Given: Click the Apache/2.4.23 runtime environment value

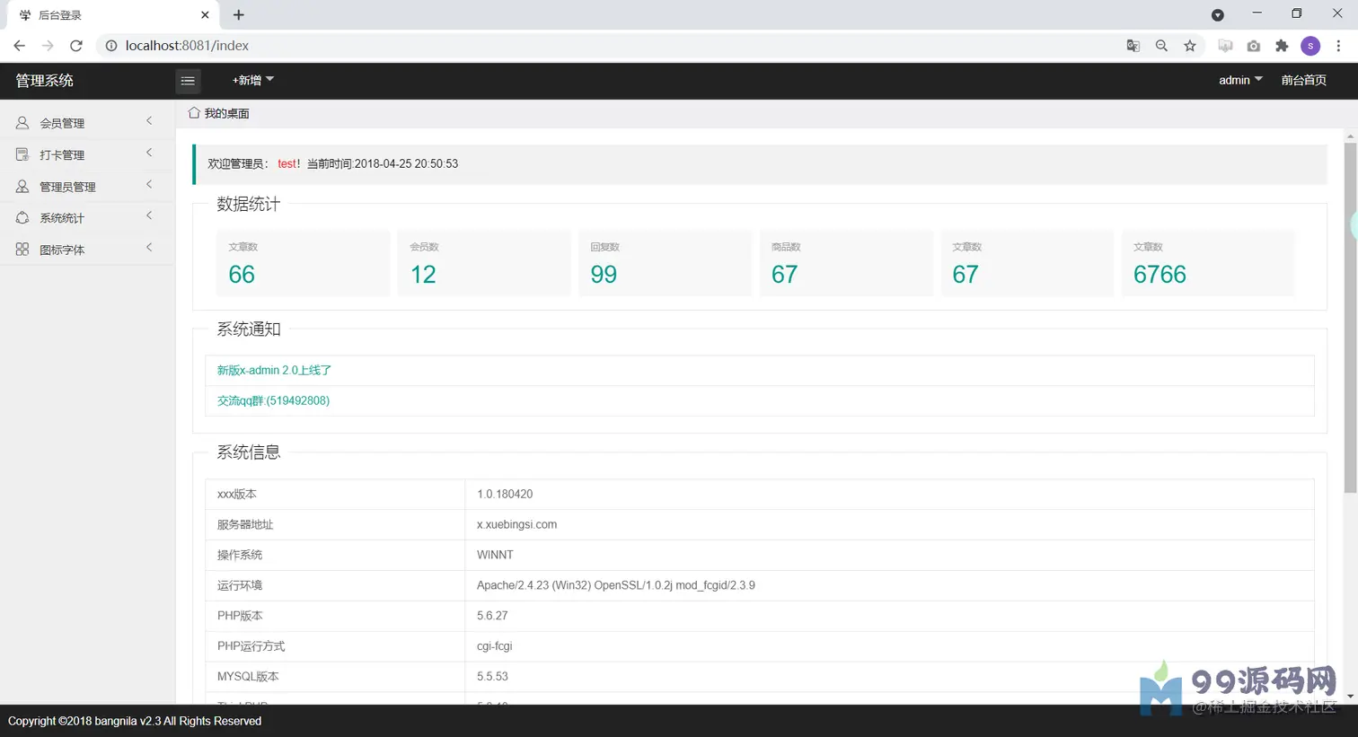Looking at the screenshot, I should pyautogui.click(x=615, y=585).
